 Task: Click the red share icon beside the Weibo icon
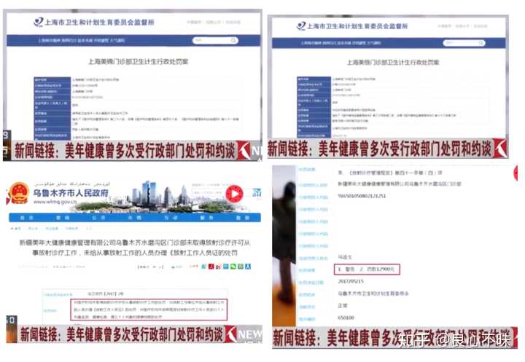click(211, 267)
